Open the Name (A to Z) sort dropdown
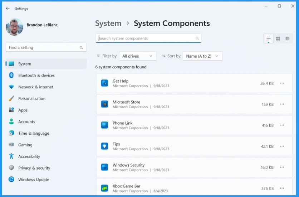The width and height of the screenshot is (299, 197). [202, 56]
